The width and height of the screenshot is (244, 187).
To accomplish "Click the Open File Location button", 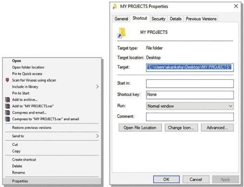I will 140,128.
